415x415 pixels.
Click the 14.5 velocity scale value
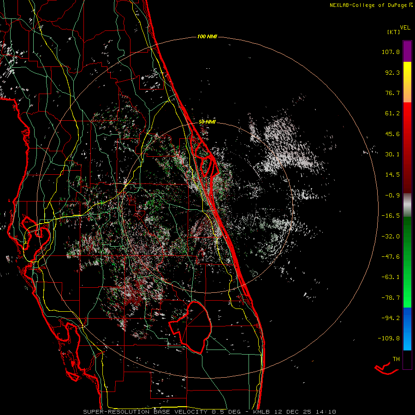392,175
